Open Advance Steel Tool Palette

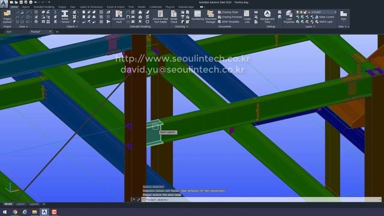point(160,17)
